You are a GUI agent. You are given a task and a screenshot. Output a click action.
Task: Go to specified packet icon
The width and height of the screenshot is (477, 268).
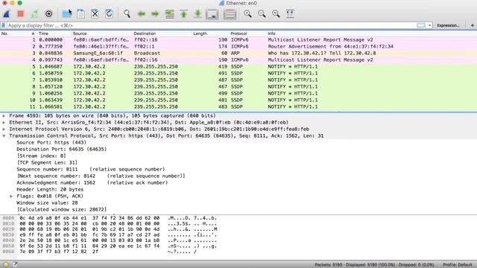point(169,13)
